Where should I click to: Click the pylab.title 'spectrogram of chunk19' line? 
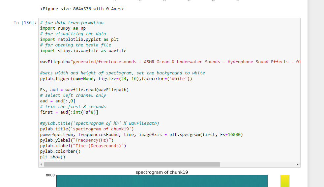point(87,129)
